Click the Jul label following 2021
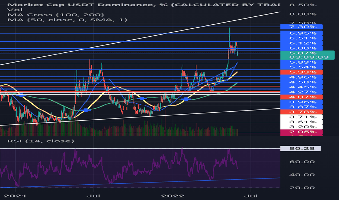This screenshot has height=200, width=339. [93, 196]
